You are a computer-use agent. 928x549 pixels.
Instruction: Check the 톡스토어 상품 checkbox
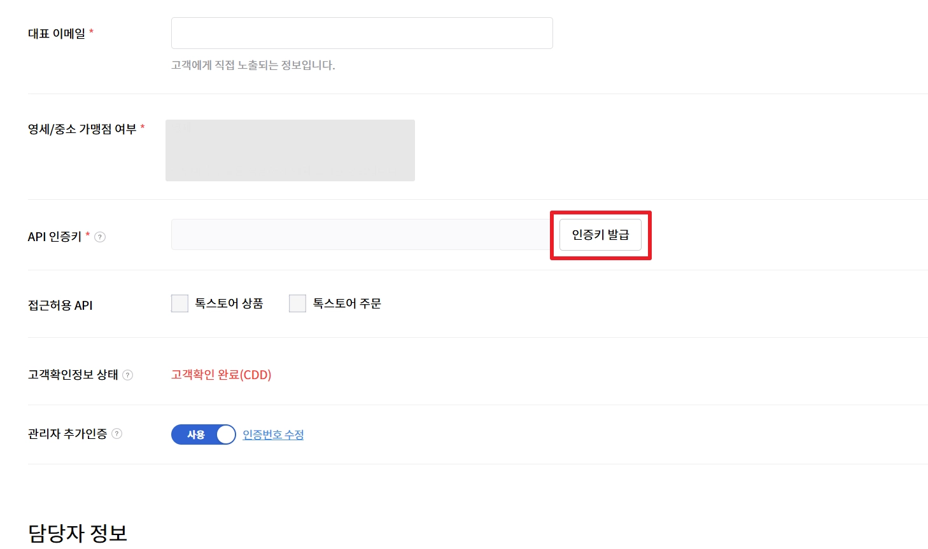tap(180, 303)
